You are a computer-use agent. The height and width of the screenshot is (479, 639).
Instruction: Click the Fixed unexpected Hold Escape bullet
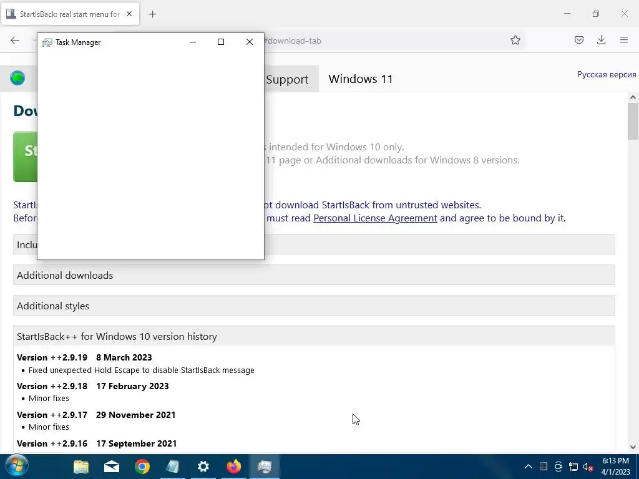pyautogui.click(x=142, y=370)
